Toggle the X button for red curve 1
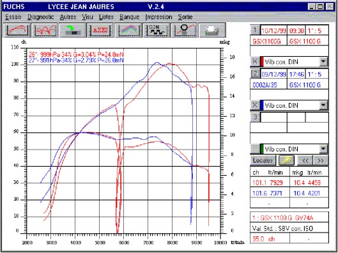Image resolution: width=338 pixels, height=253 pixels. [x=255, y=62]
